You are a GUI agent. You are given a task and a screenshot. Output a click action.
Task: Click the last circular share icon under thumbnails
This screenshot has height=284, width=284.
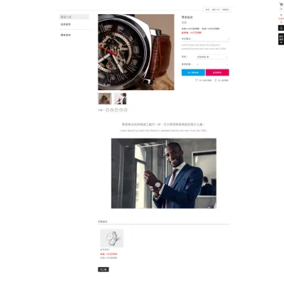[x=126, y=110]
